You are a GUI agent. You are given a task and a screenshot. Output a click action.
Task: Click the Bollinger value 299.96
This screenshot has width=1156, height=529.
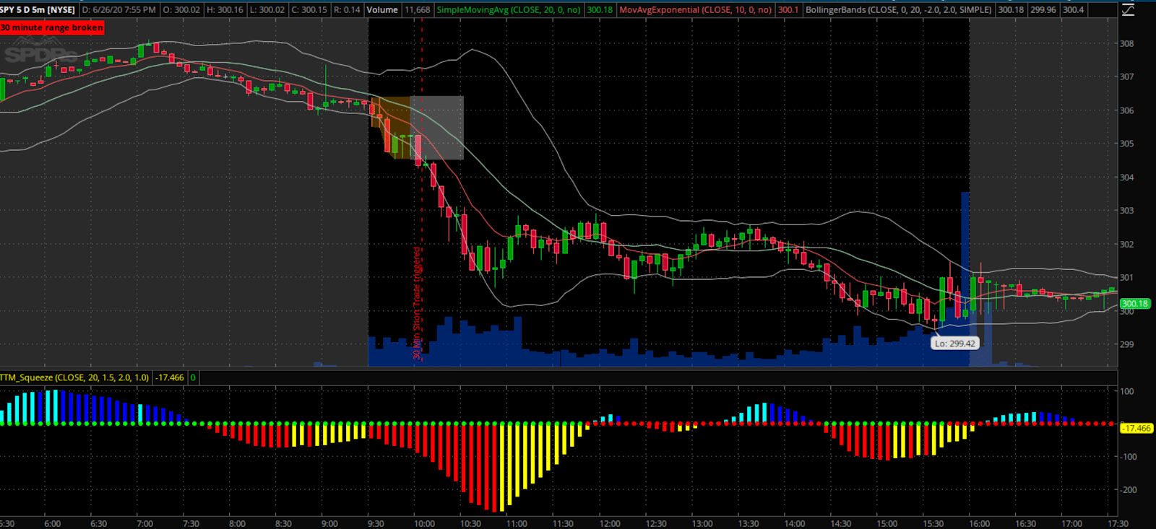point(1043,10)
